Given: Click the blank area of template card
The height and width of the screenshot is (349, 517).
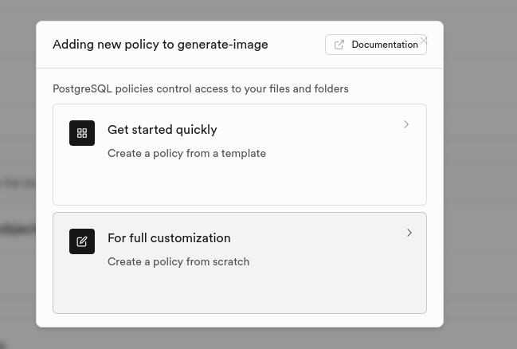Looking at the screenshot, I should tap(239, 183).
